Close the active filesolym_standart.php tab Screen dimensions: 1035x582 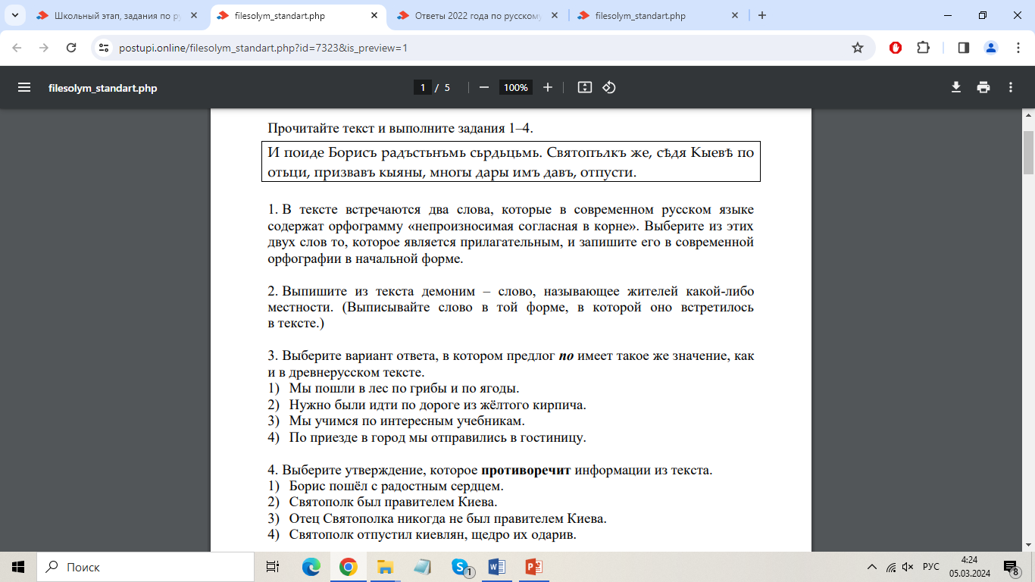(374, 16)
